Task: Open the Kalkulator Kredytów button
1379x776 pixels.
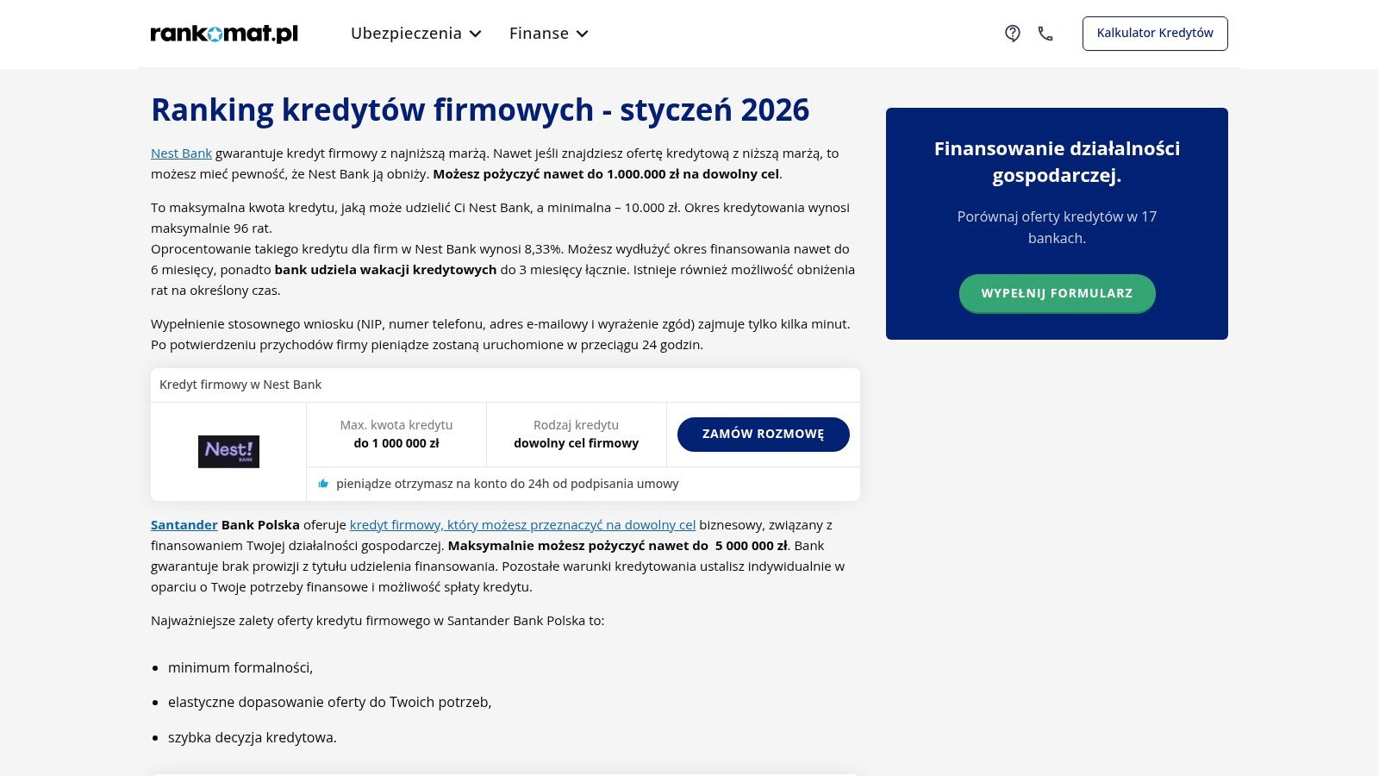Action: [x=1155, y=34]
